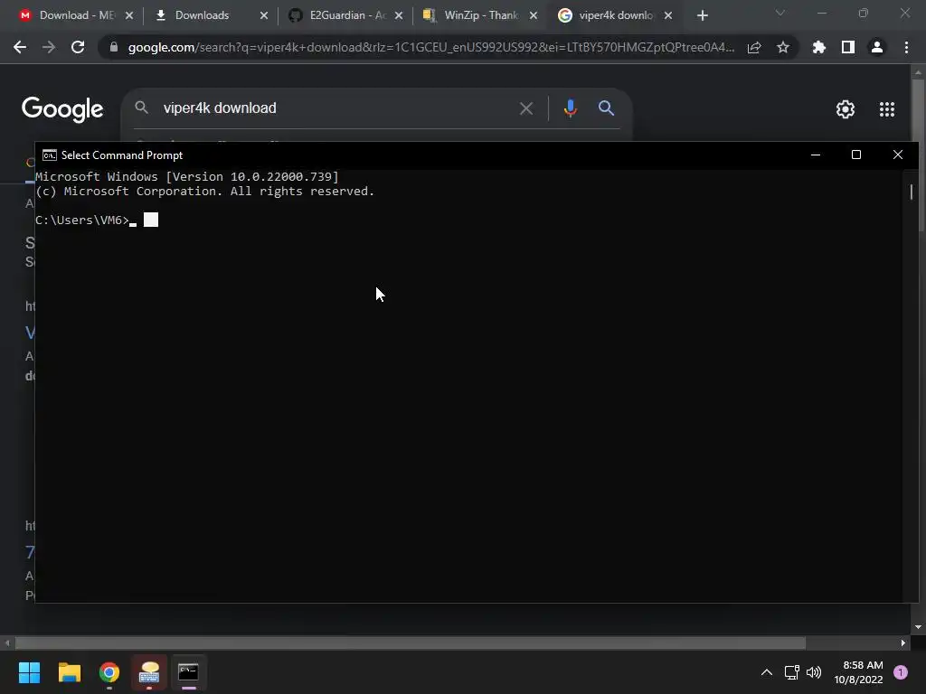Screen dimensions: 926x694
Task: Switch to the Downloads tab
Action: click(x=201, y=15)
